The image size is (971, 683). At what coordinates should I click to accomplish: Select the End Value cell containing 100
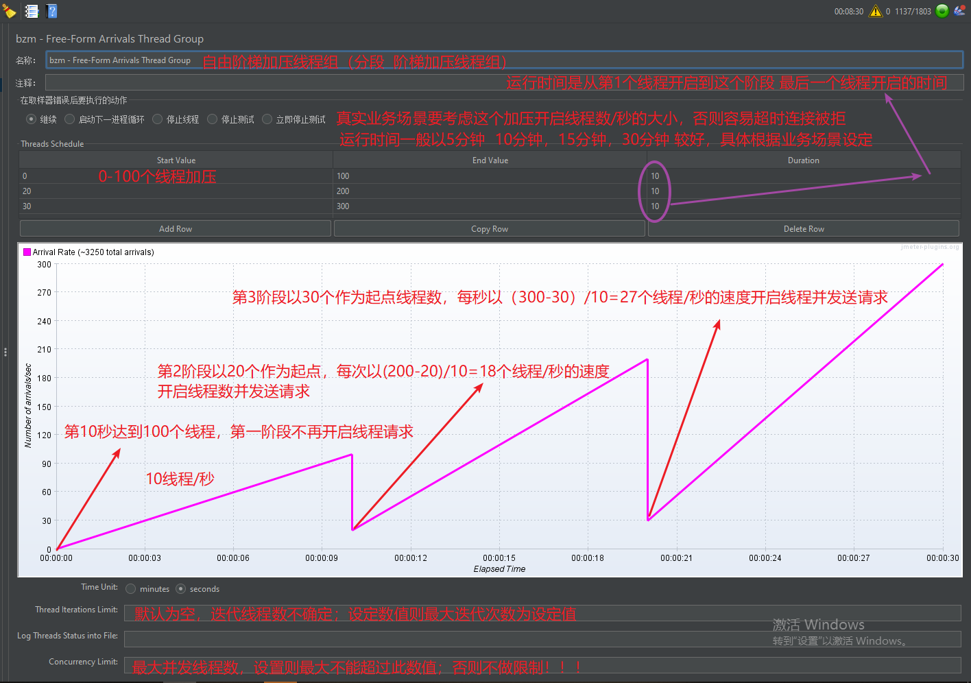(490, 176)
